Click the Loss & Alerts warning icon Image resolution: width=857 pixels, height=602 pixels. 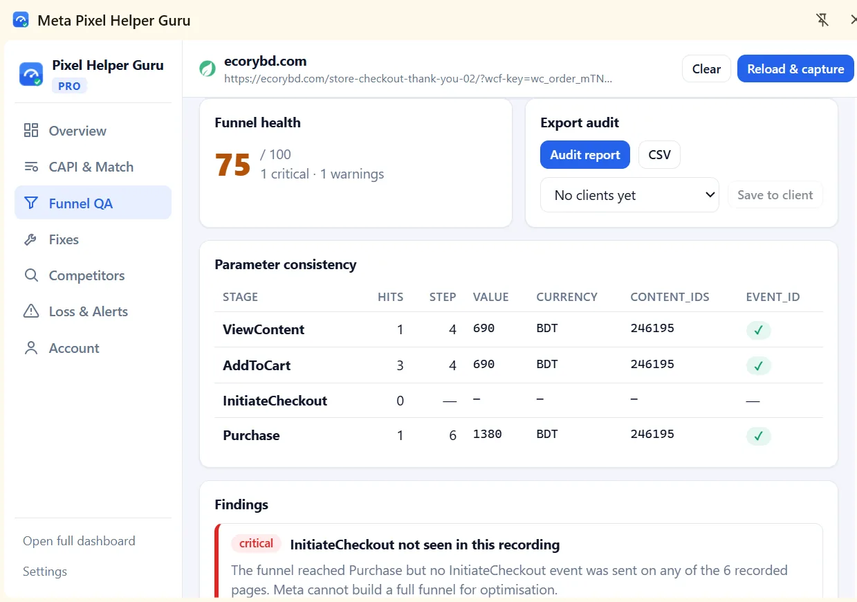(x=31, y=311)
